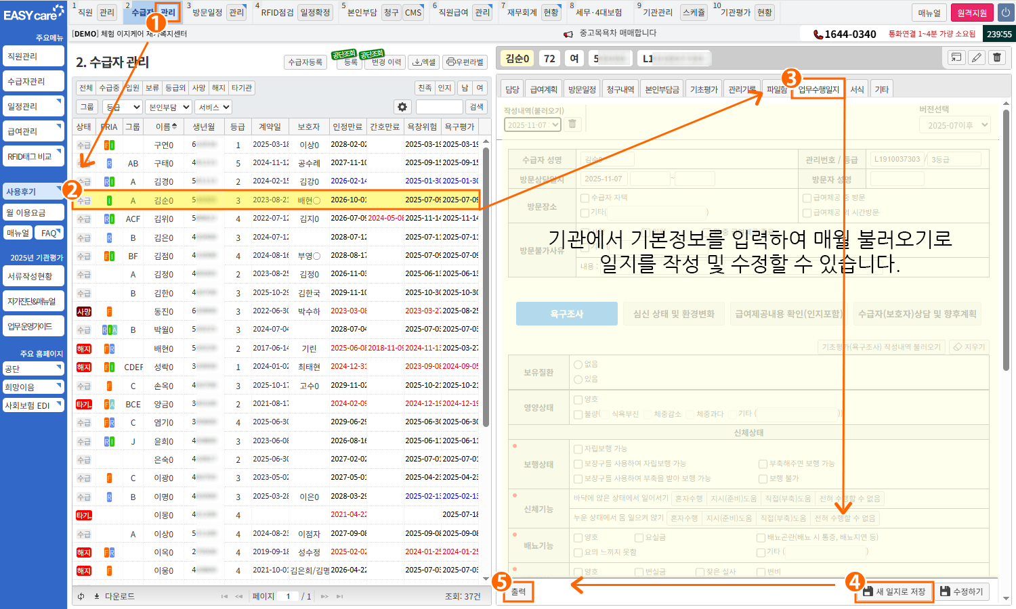This screenshot has width=1016, height=609.
Task: Click the 새 일지로 저장 button
Action: point(894,591)
